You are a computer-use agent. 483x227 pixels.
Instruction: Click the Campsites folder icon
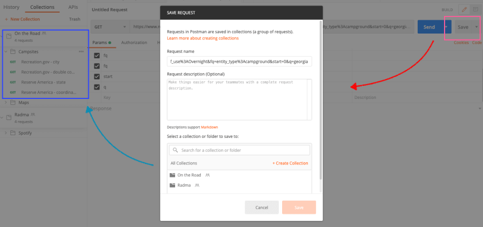coord(13,52)
